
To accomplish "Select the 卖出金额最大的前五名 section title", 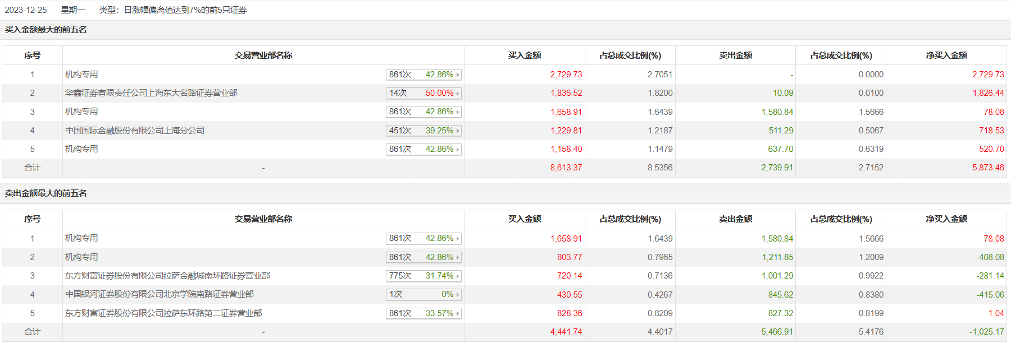I will (46, 193).
